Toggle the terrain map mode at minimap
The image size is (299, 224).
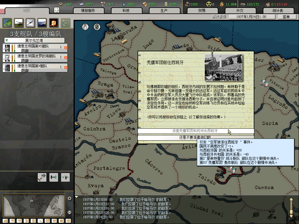pyautogui.click(x=5, y=220)
